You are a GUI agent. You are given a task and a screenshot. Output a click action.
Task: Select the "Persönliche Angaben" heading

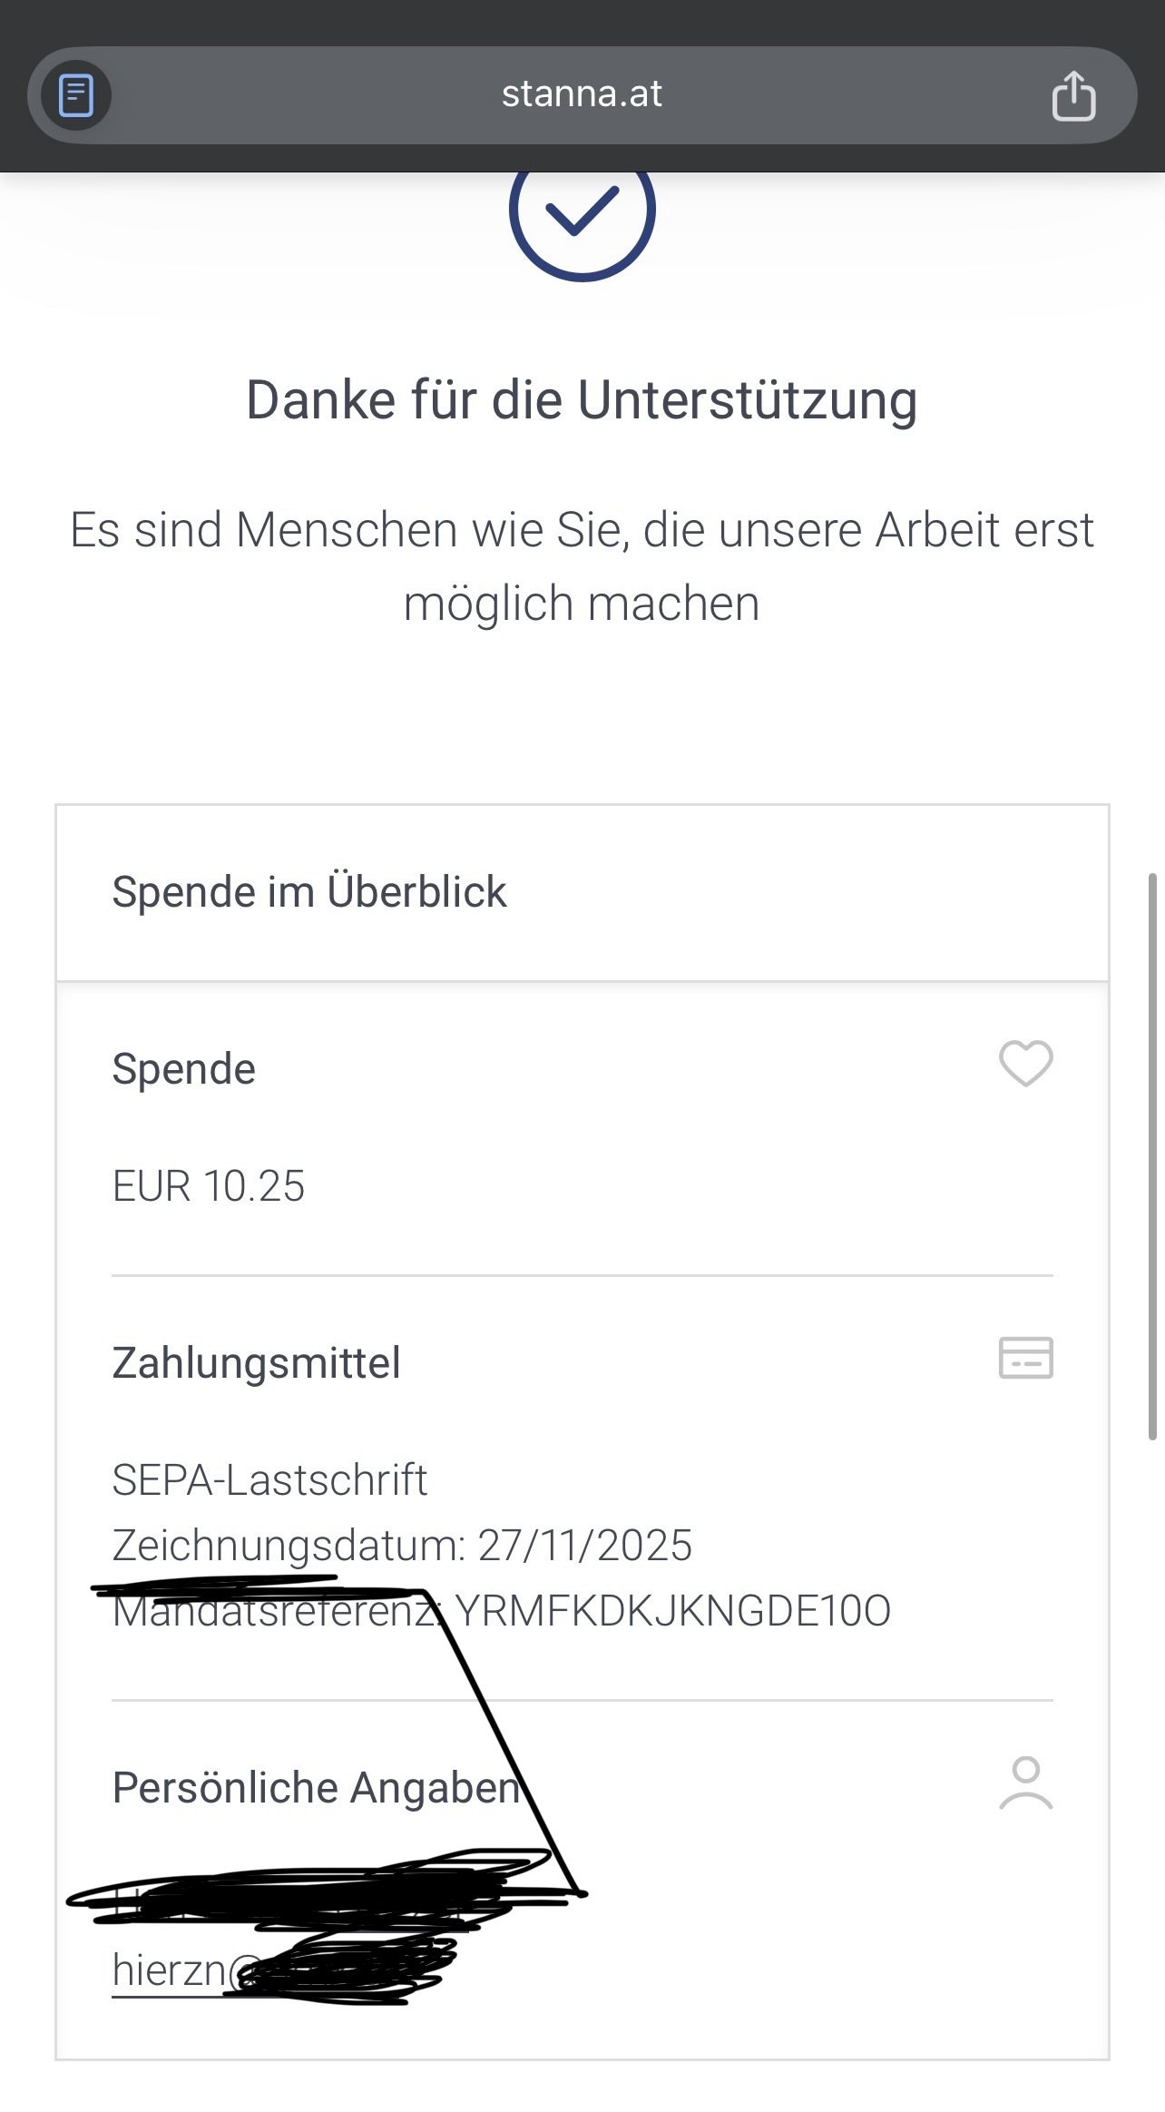(x=317, y=1788)
